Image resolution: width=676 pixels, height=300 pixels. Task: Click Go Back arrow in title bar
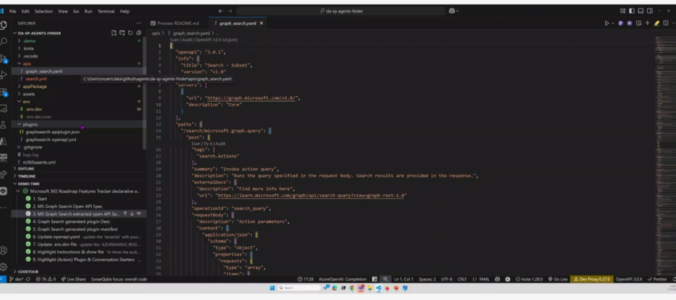[x=220, y=11]
